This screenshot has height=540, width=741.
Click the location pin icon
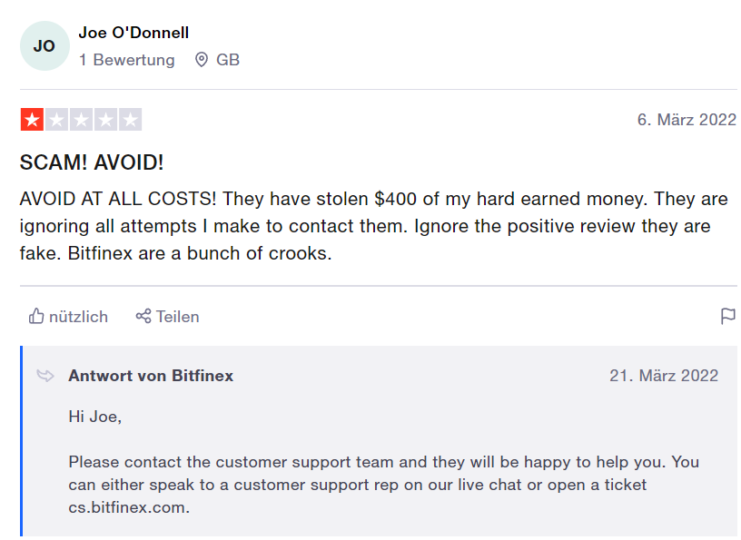(202, 60)
